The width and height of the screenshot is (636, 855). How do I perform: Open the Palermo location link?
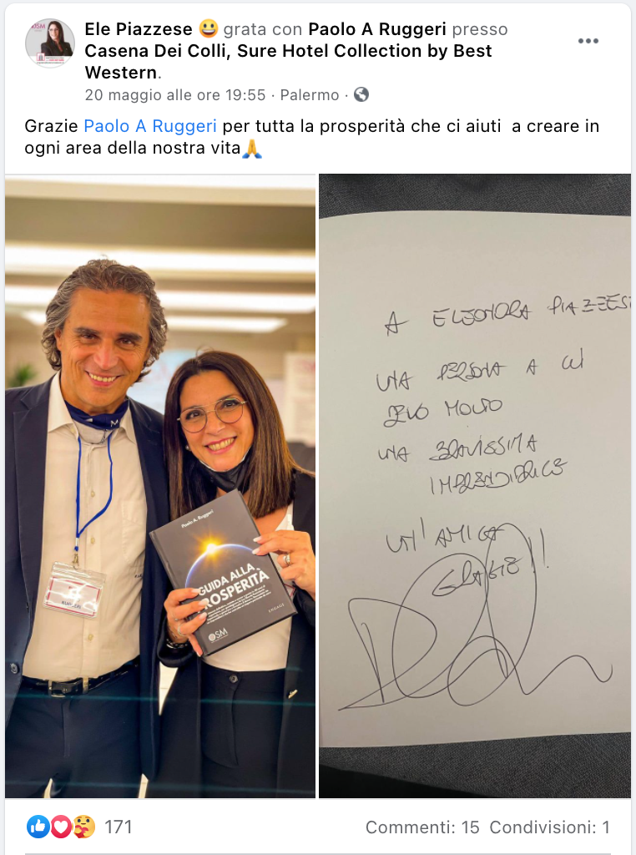pyautogui.click(x=310, y=95)
